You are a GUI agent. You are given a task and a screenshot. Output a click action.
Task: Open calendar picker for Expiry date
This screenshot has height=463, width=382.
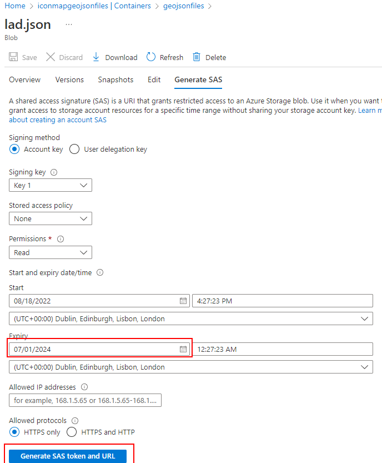[x=183, y=349]
